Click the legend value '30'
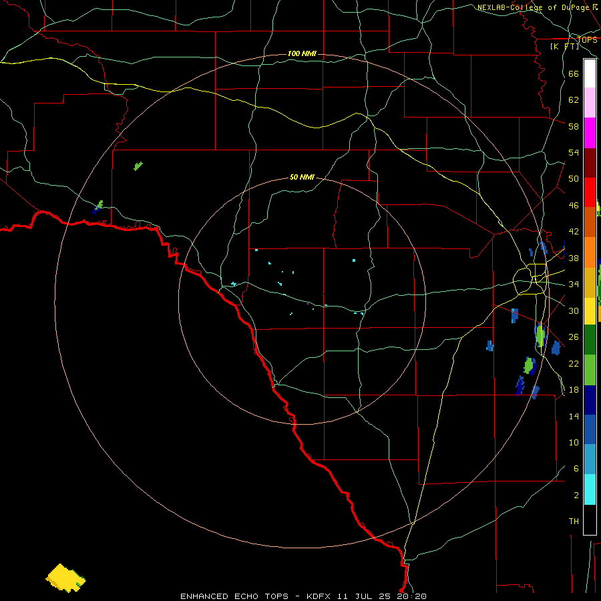Image resolution: width=601 pixels, height=601 pixels. click(574, 311)
